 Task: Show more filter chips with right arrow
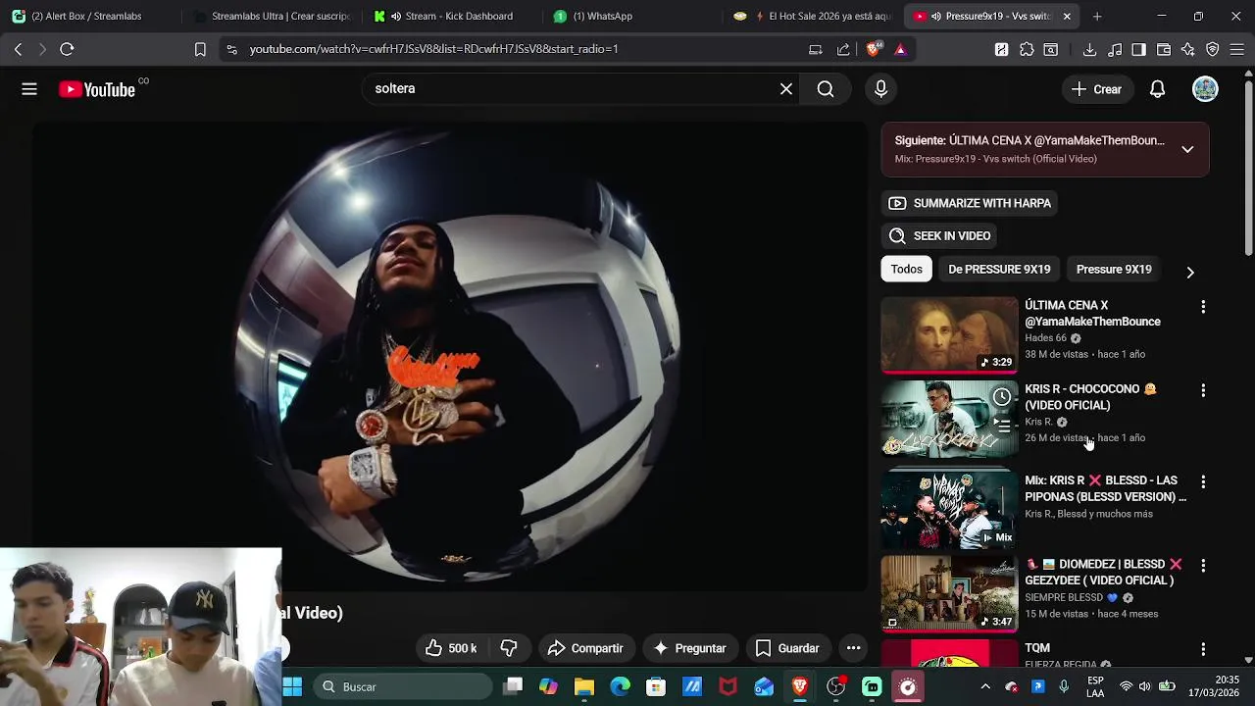tap(1190, 272)
